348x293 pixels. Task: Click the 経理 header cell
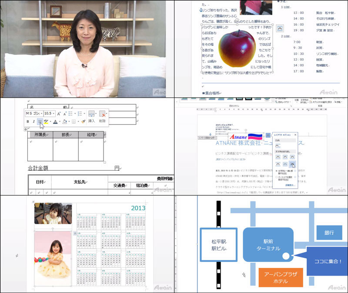coord(91,135)
